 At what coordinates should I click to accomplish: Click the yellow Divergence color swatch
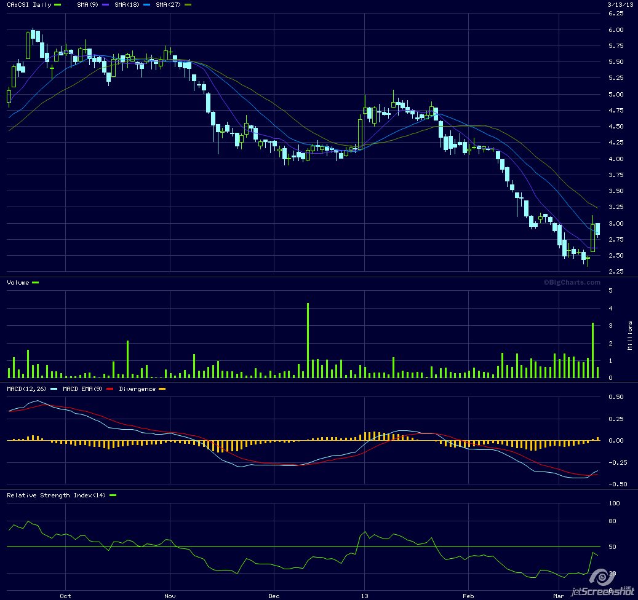pos(162,389)
